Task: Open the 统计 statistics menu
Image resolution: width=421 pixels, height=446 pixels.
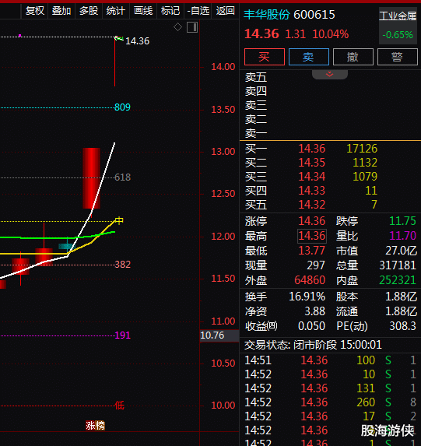Action: click(116, 11)
